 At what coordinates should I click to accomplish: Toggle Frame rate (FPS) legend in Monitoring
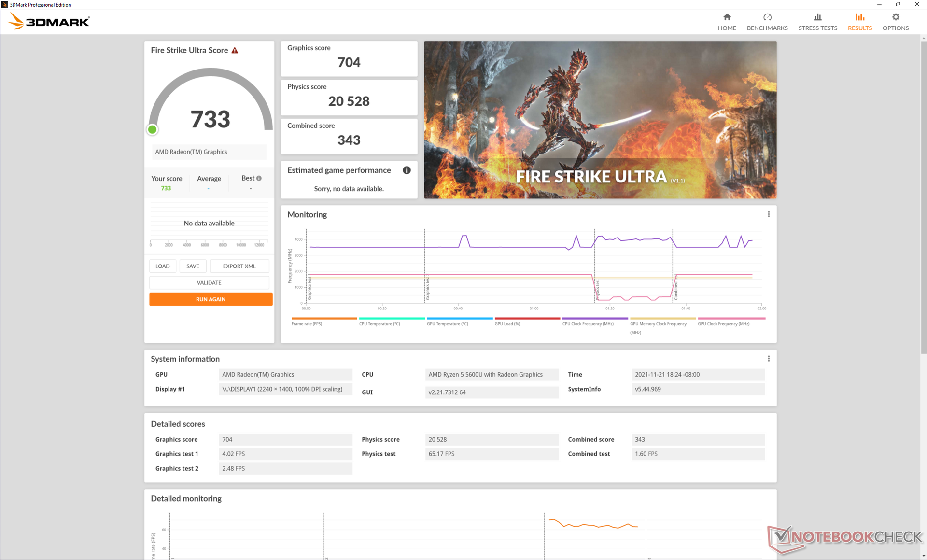point(307,324)
